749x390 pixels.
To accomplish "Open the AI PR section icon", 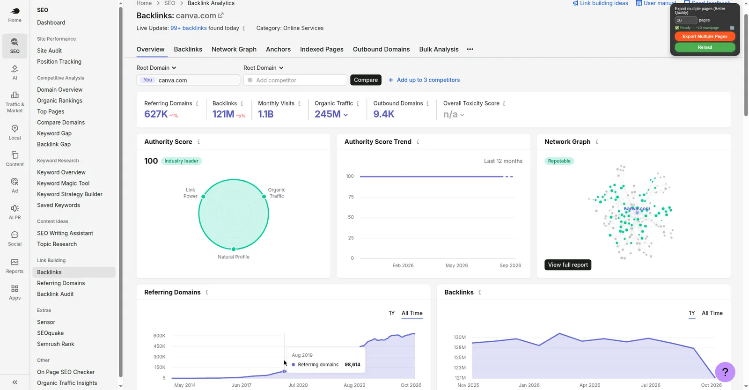I will [x=15, y=208].
